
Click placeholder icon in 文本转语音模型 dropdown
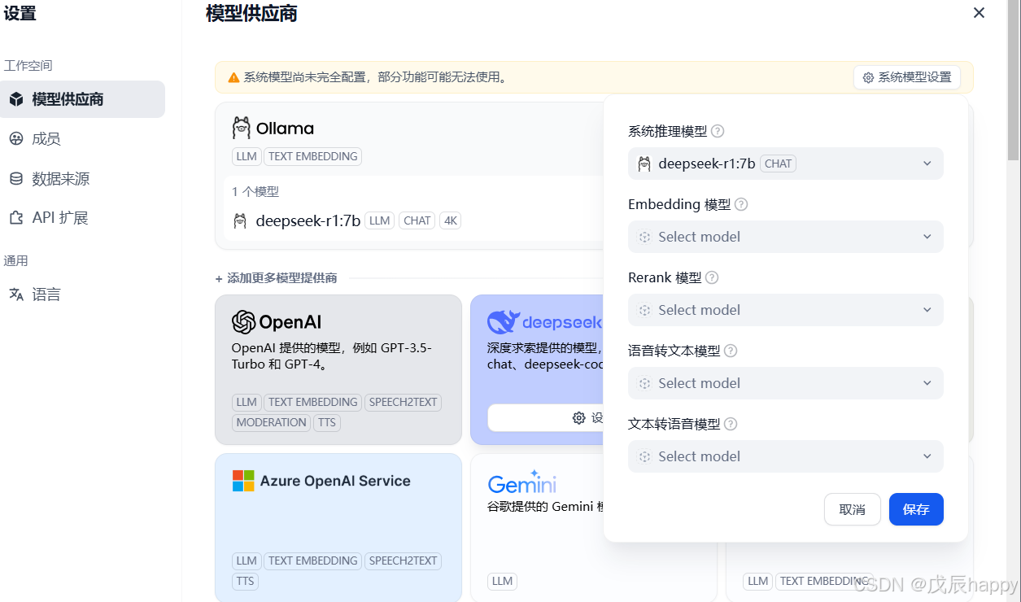[644, 456]
